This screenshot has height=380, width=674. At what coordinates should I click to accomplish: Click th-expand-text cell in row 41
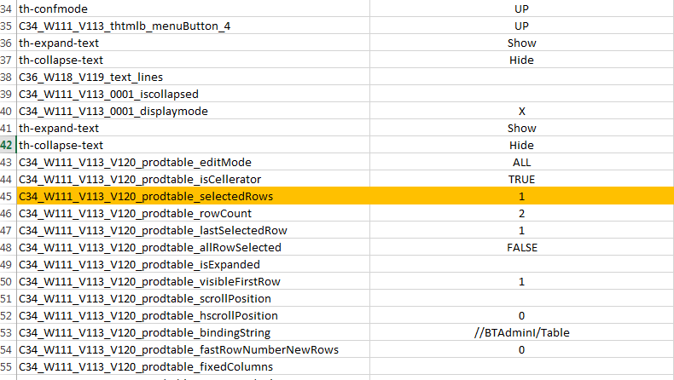point(193,128)
